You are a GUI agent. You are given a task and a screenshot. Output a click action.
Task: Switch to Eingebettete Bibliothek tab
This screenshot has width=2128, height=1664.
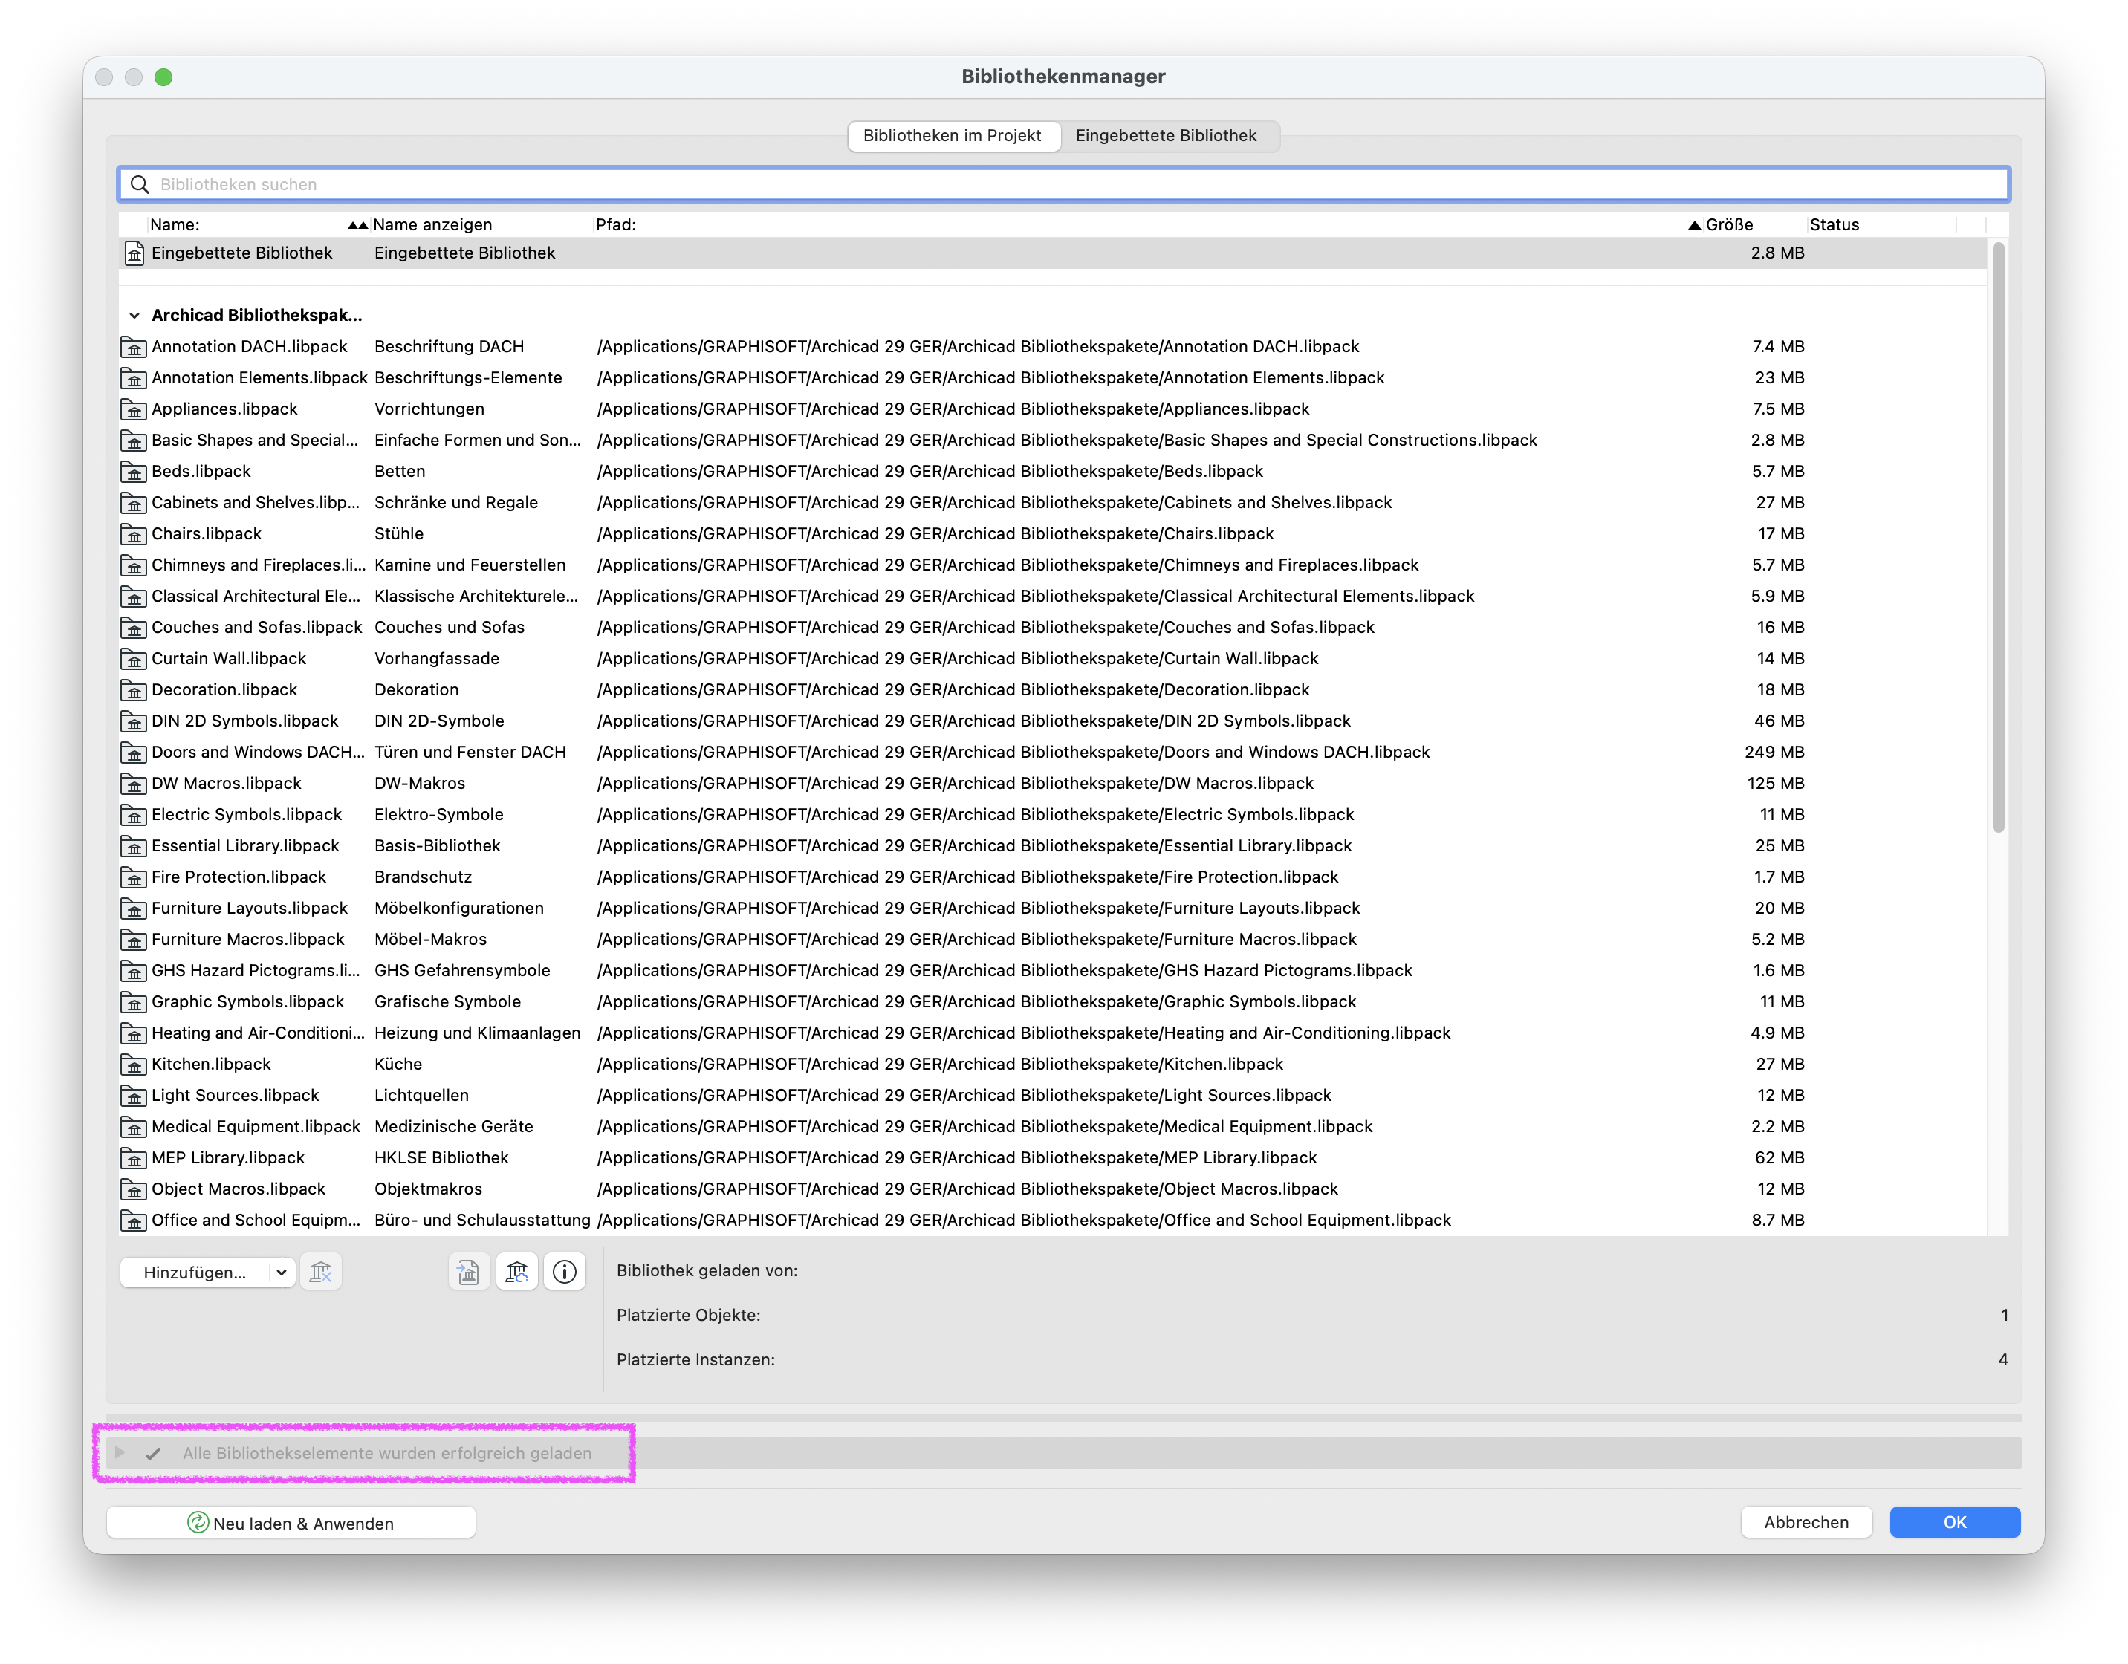[1167, 135]
